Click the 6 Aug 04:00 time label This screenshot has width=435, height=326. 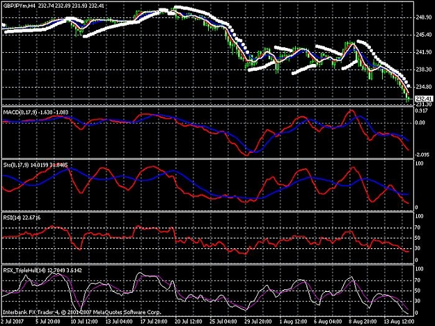click(x=328, y=322)
